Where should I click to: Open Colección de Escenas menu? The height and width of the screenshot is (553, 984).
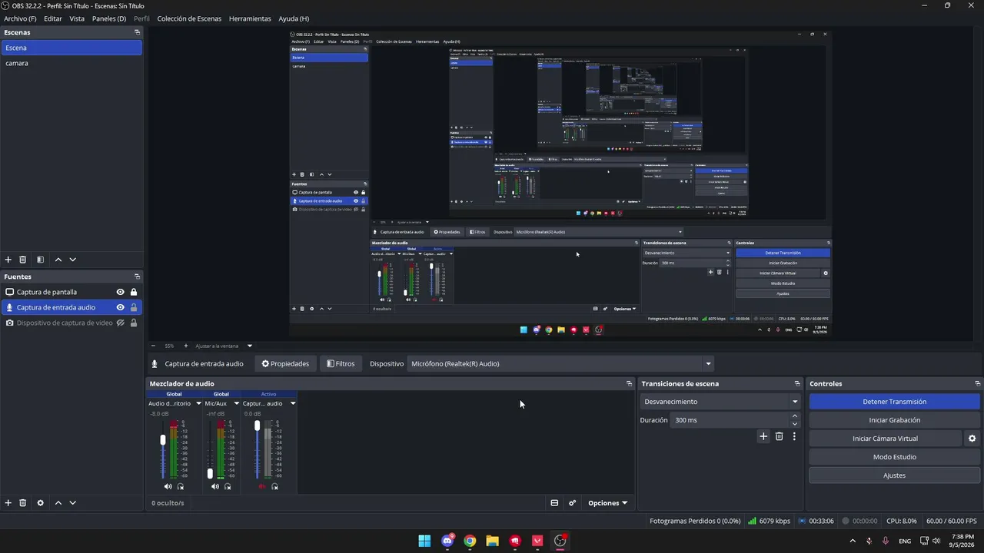coord(189,18)
